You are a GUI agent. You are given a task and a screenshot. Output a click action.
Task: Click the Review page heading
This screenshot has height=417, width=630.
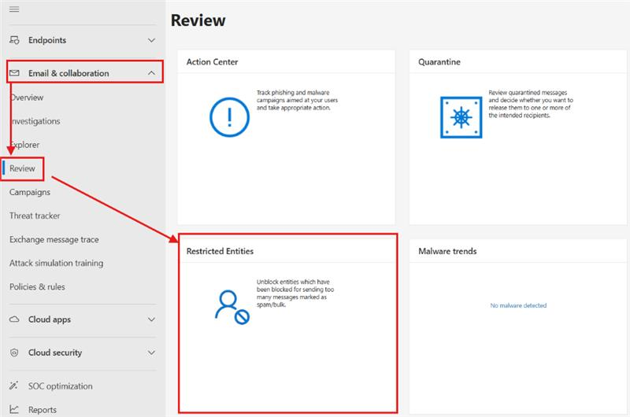click(198, 20)
